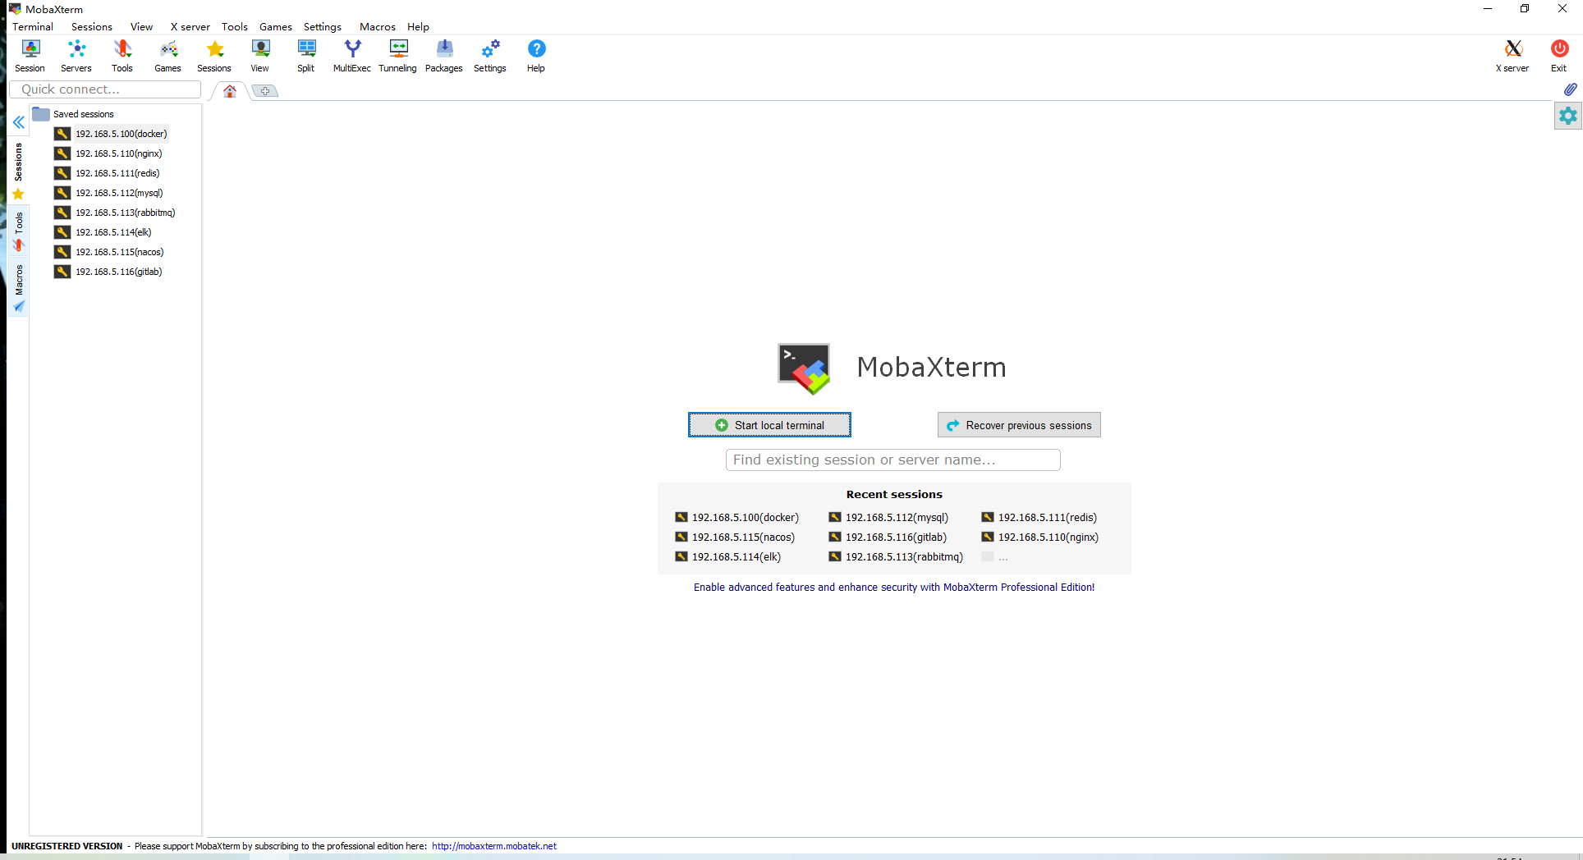This screenshot has width=1583, height=860.
Task: Open recent session 192.168.5.115(nacos)
Action: (x=735, y=537)
